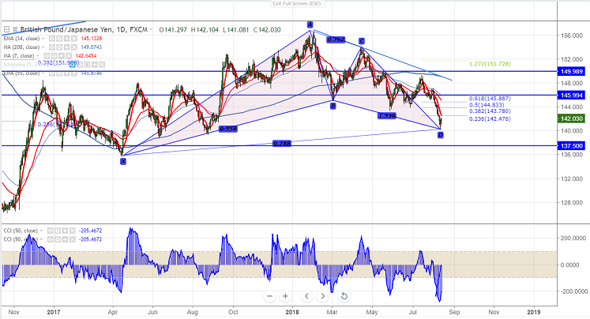Select the 145.994 horizontal line price label
The image size is (590, 319).
coord(571,96)
